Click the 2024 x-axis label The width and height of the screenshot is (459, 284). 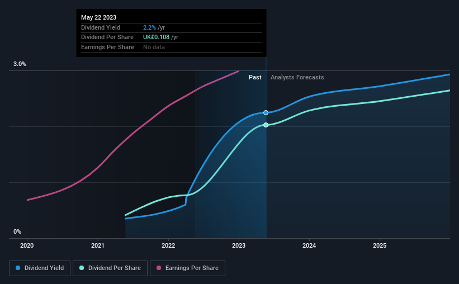point(309,245)
